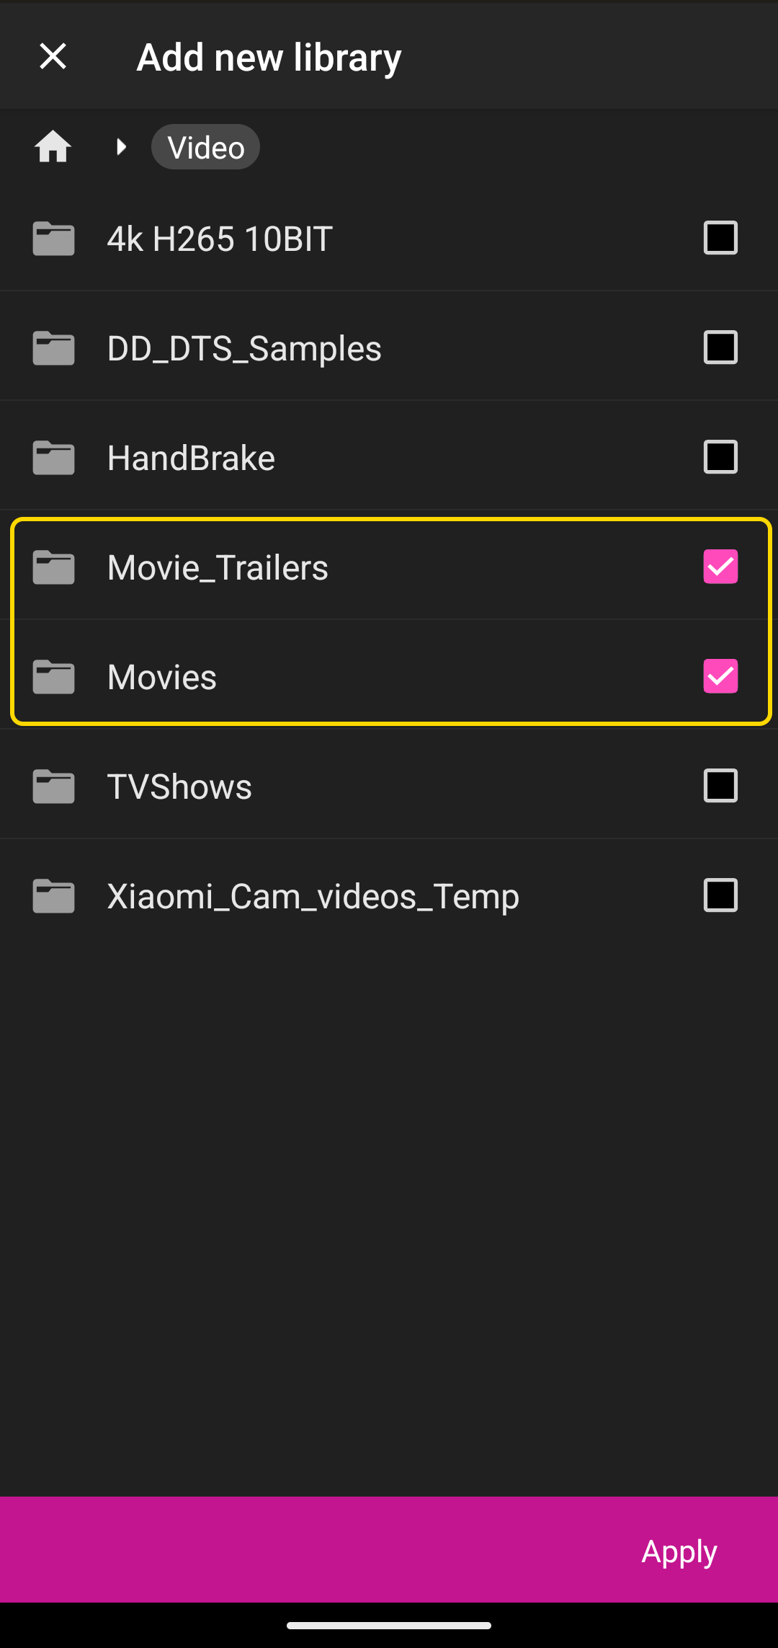Image resolution: width=778 pixels, height=1648 pixels.
Task: Check the 4k H265 10BIT checkbox
Action: pyautogui.click(x=720, y=238)
